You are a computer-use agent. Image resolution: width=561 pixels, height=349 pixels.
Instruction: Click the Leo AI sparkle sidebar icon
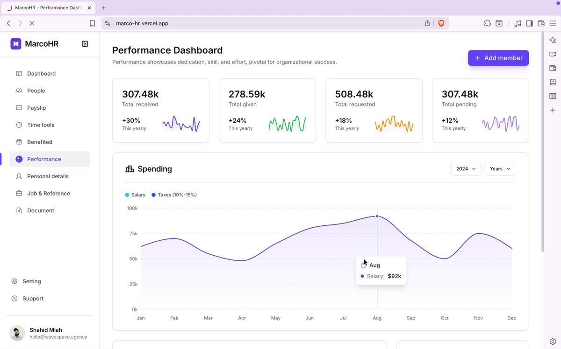coord(553,40)
